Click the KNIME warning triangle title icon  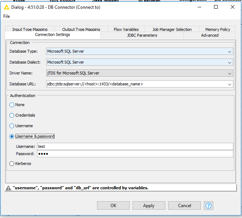coord(7,7)
